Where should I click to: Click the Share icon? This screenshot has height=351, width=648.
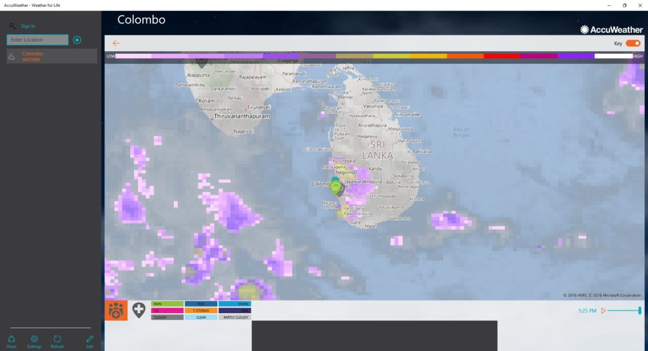pyautogui.click(x=11, y=342)
